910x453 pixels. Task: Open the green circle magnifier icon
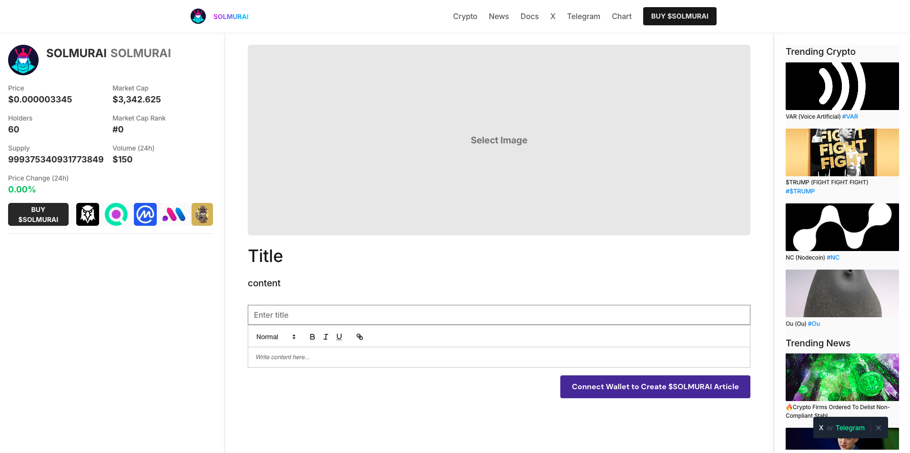click(116, 214)
